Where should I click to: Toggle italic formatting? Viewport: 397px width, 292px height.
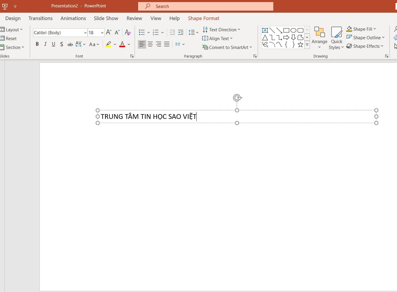[45, 44]
